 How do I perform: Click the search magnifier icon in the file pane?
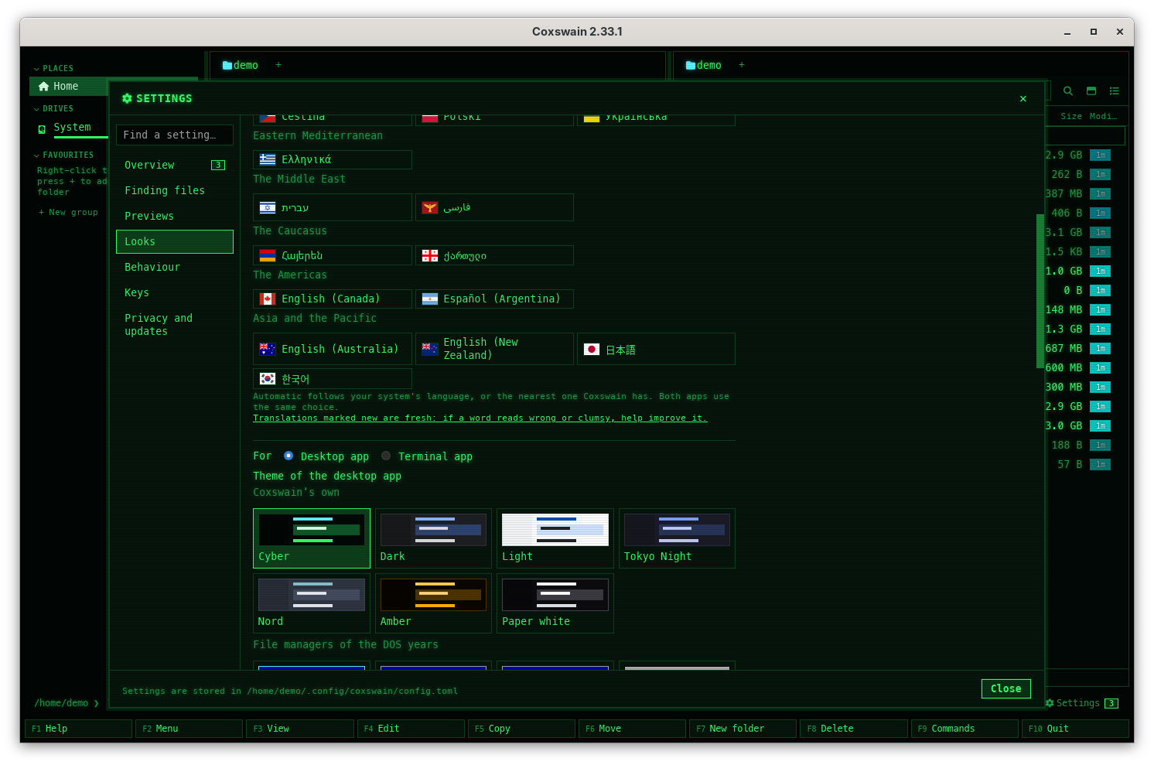(x=1068, y=91)
